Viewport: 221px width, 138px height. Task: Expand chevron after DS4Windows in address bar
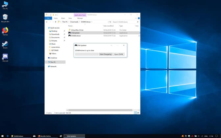click(92, 22)
